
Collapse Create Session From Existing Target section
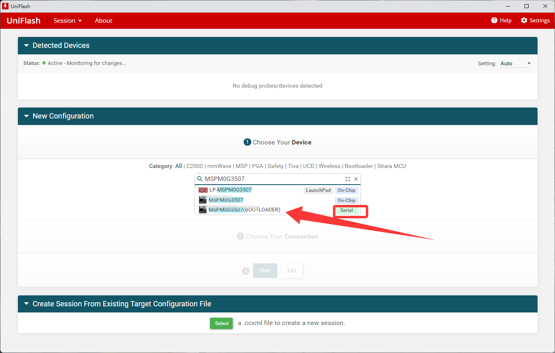coord(27,304)
